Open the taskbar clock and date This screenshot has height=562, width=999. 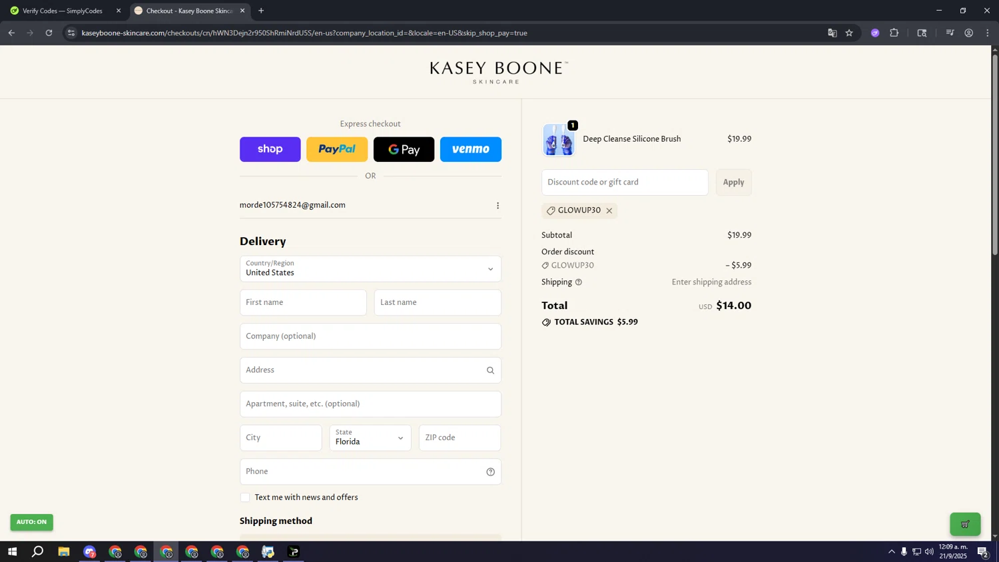point(953,552)
